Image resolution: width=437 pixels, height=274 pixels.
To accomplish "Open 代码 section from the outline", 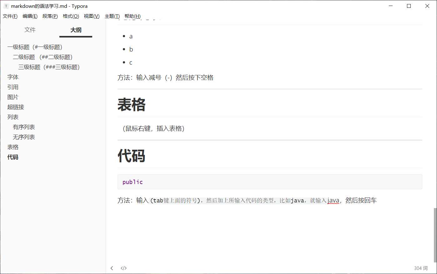I will tap(13, 157).
